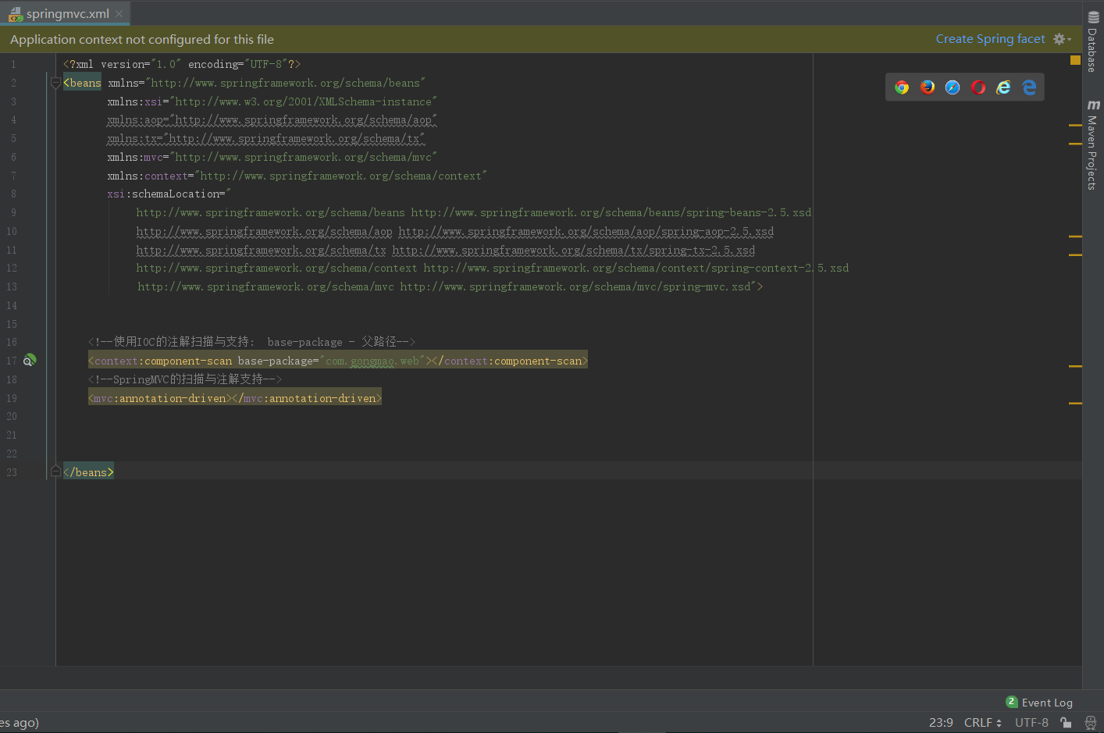Click spring-beans-2.5.xsd schema URL
The image size is (1104, 733).
click(x=611, y=212)
